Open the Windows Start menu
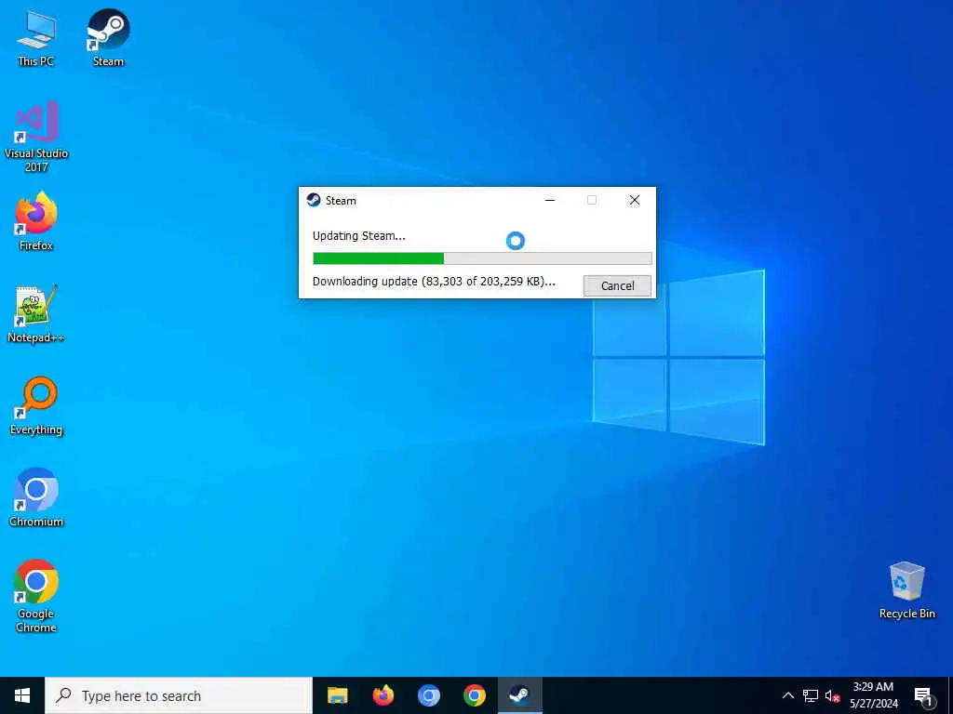This screenshot has width=953, height=714. [x=22, y=695]
